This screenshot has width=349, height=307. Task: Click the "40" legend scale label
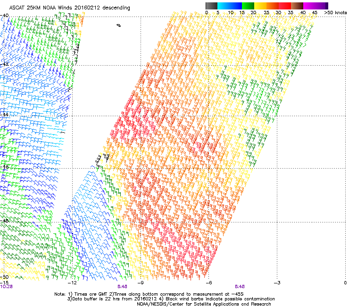point(303,12)
